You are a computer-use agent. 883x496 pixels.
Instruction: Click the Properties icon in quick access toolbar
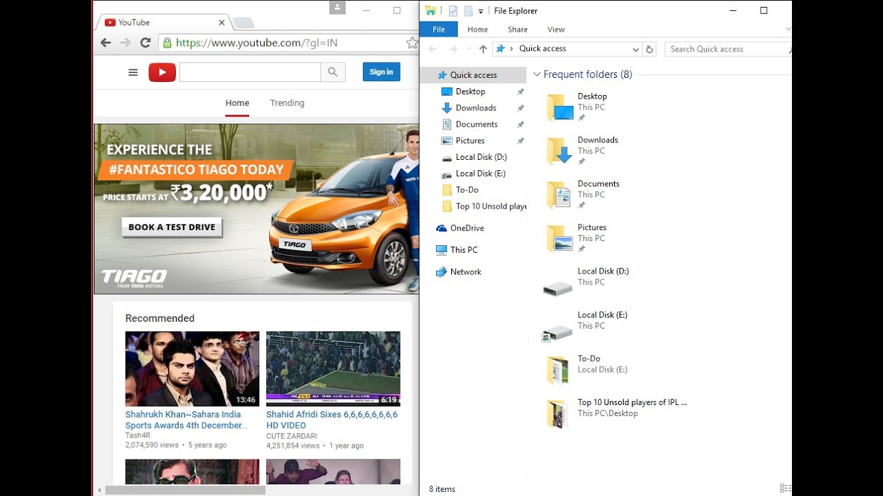tap(453, 10)
